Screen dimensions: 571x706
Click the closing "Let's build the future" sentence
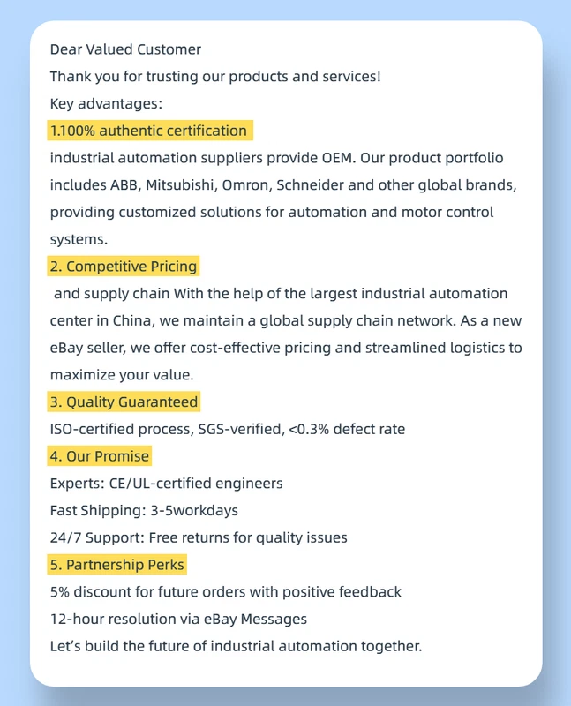click(236, 646)
